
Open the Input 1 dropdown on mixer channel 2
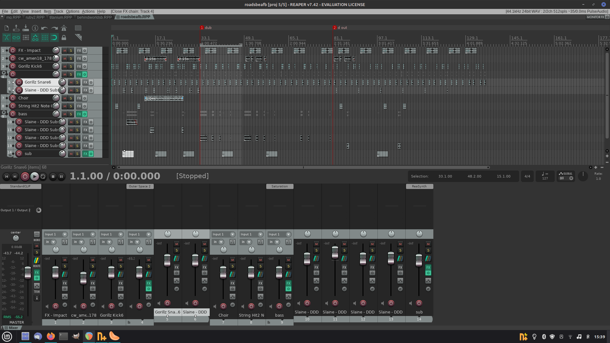tap(93, 234)
